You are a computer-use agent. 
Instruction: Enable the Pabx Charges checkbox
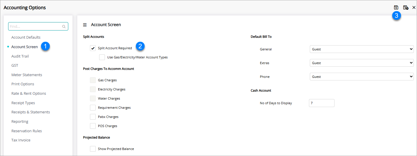pyautogui.click(x=93, y=117)
